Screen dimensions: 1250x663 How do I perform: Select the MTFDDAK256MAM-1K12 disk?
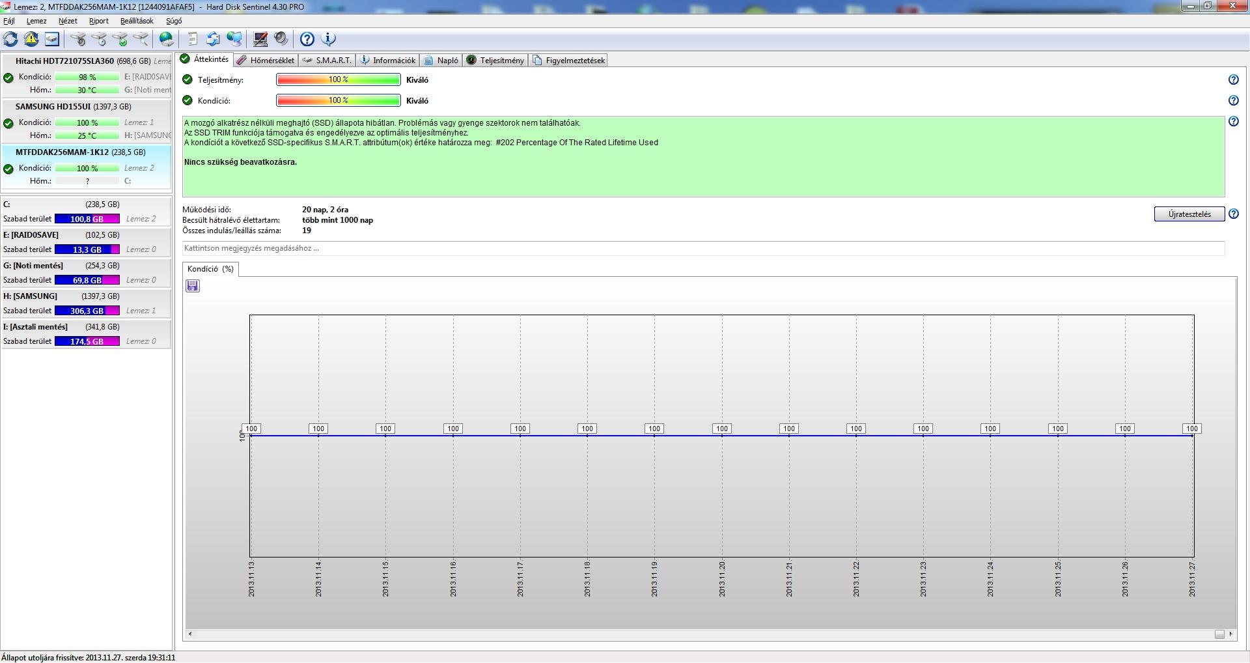click(87, 167)
